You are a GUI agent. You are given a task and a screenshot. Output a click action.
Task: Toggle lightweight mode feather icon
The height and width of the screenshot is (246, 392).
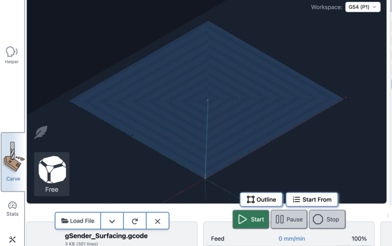(41, 132)
